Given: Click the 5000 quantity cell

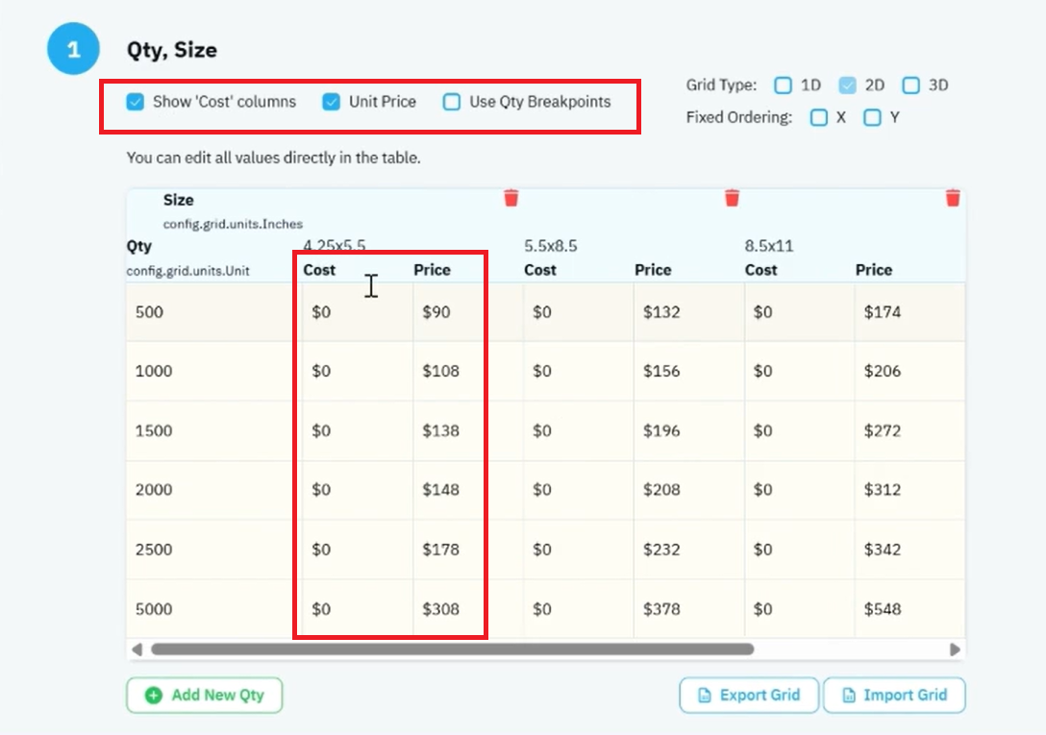Looking at the screenshot, I should coord(213,609).
